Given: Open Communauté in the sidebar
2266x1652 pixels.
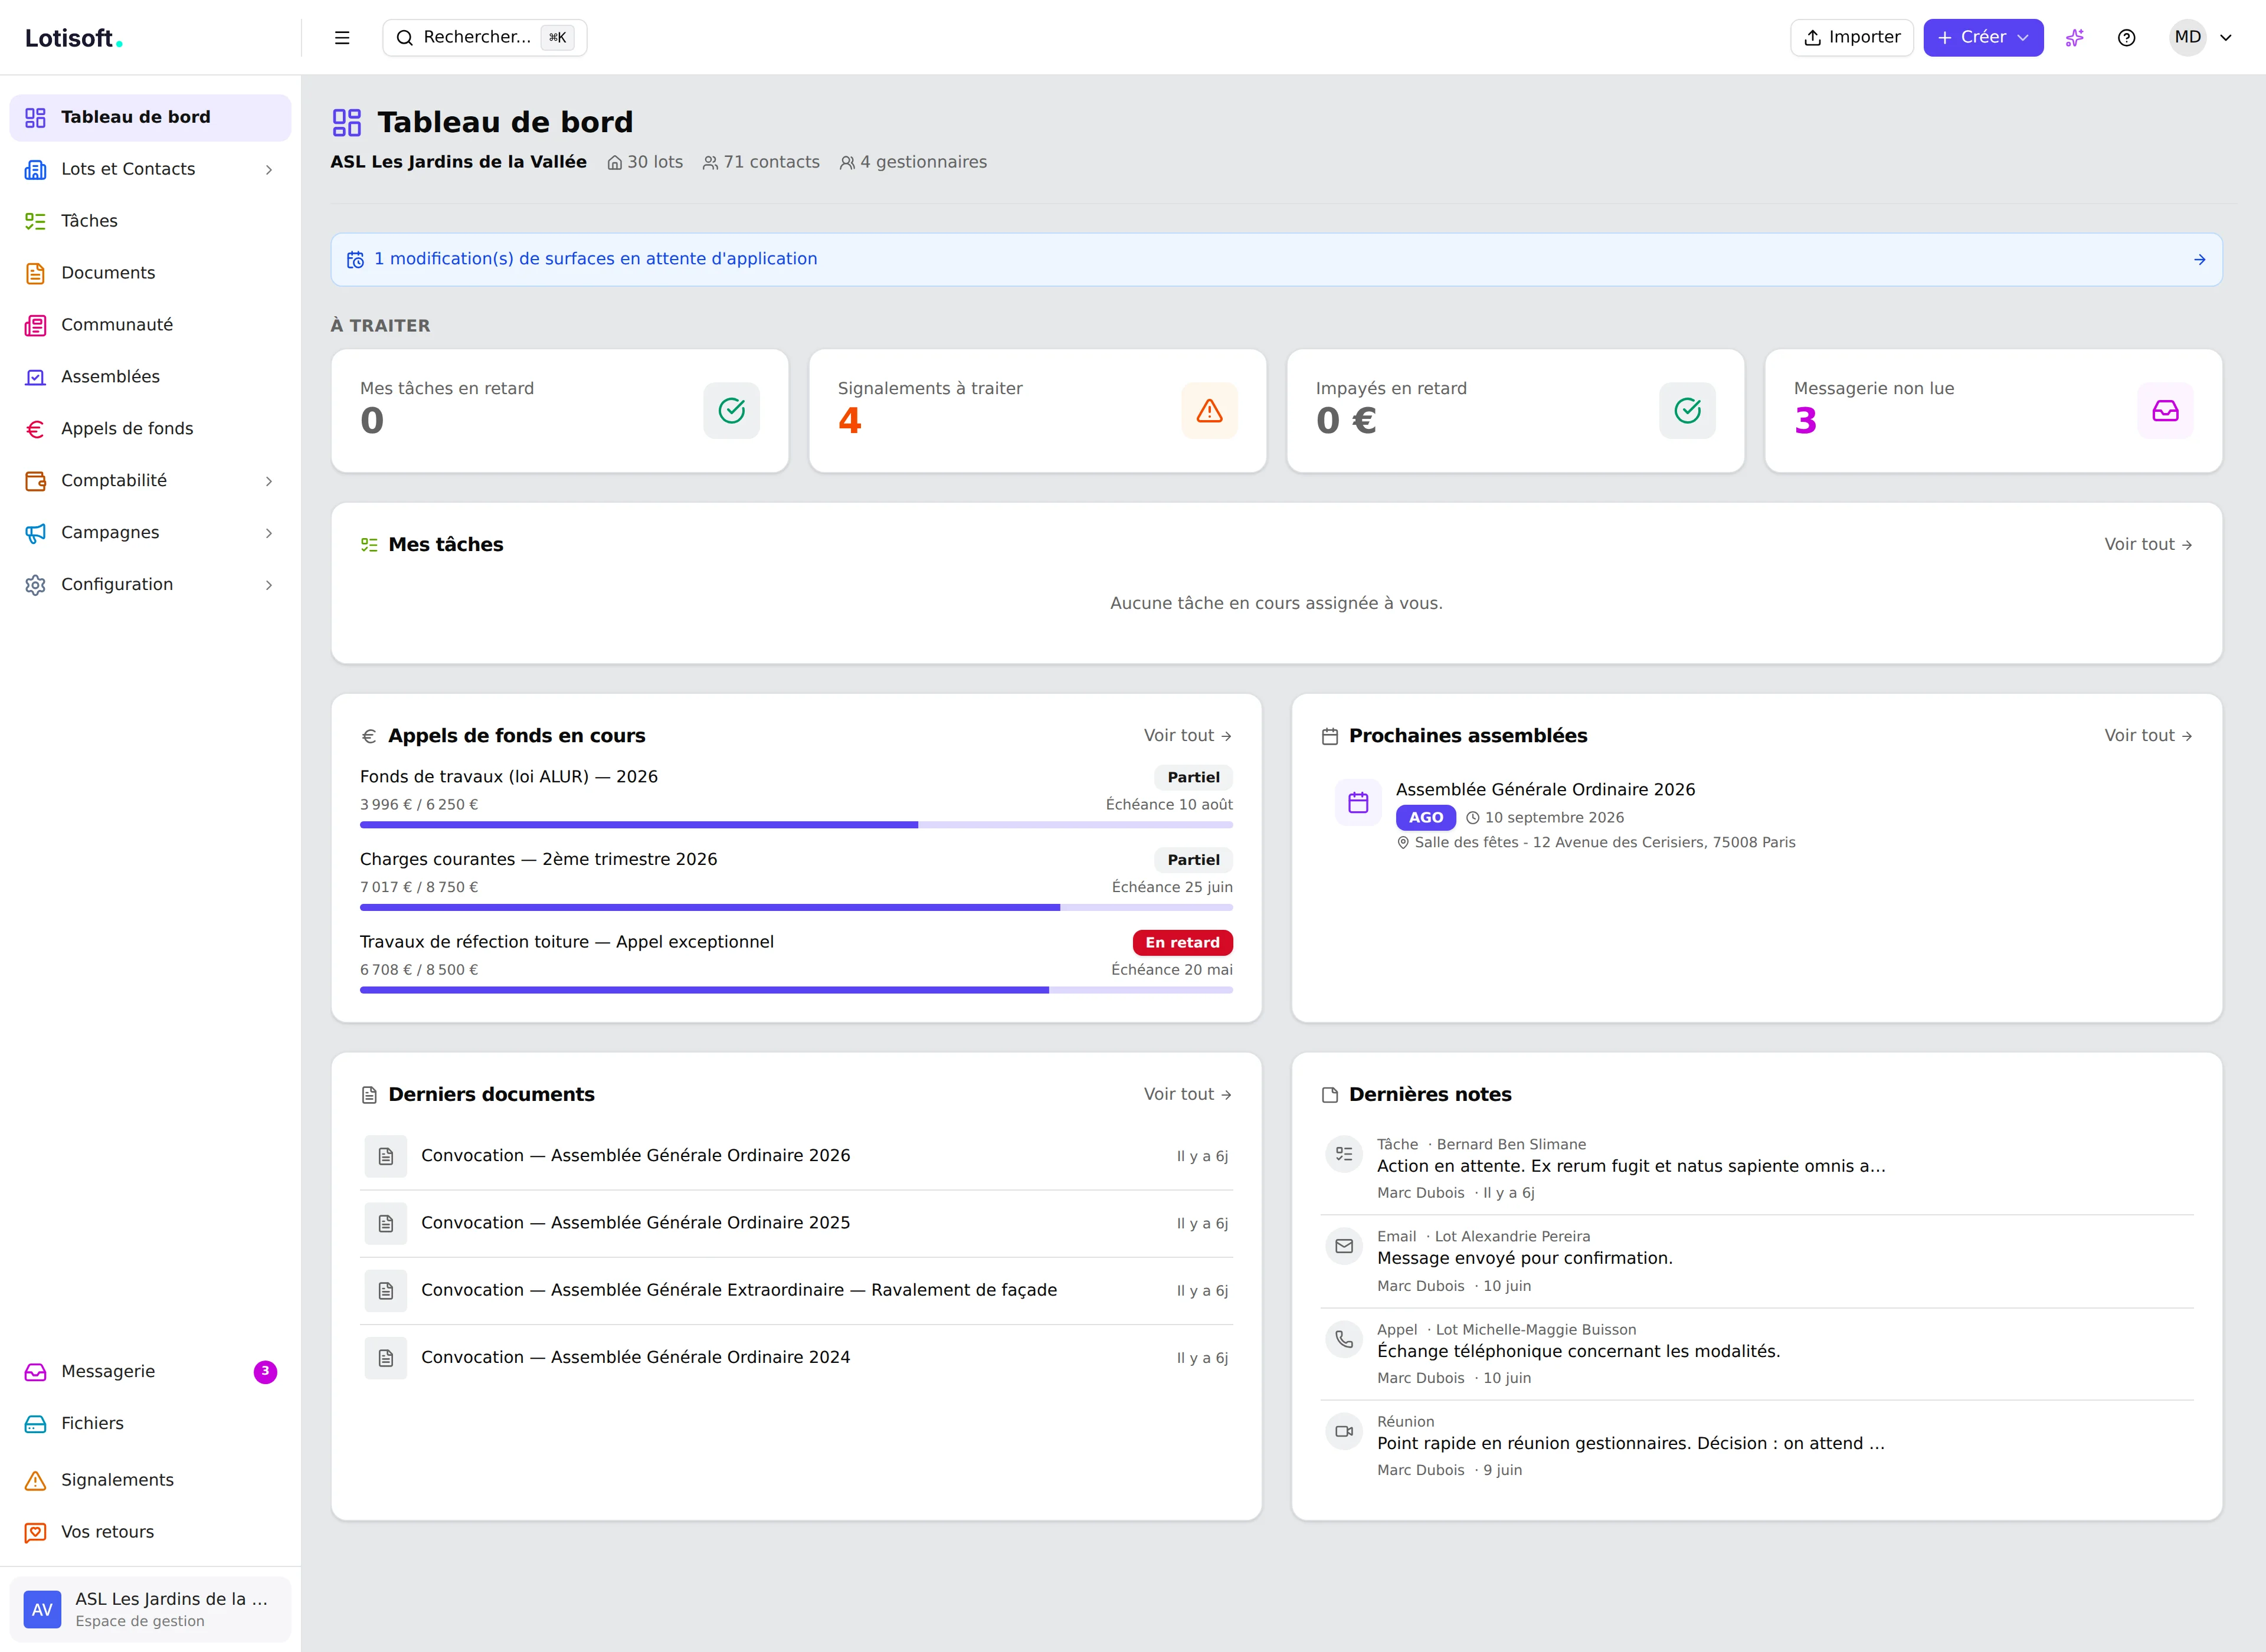Looking at the screenshot, I should pos(150,325).
